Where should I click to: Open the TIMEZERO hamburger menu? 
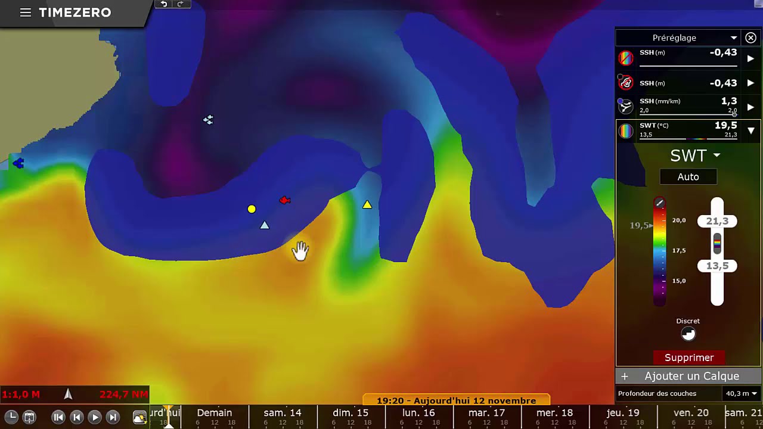(x=25, y=13)
